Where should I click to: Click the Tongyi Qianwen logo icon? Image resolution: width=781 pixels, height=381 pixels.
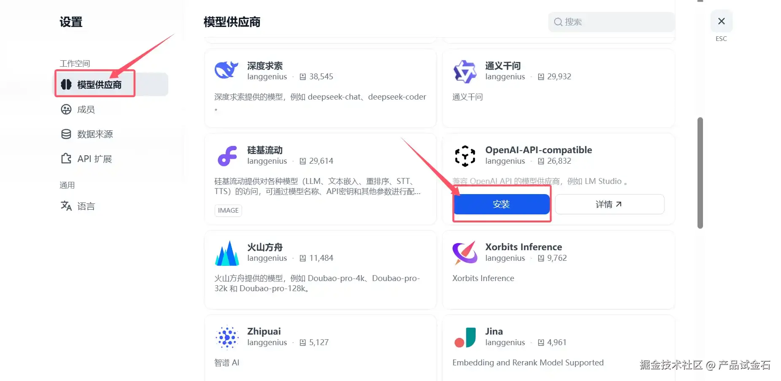click(x=465, y=71)
